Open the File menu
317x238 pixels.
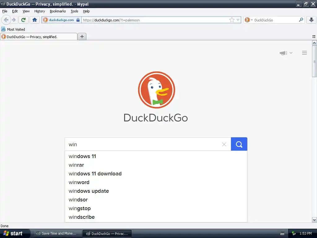pos(5,11)
